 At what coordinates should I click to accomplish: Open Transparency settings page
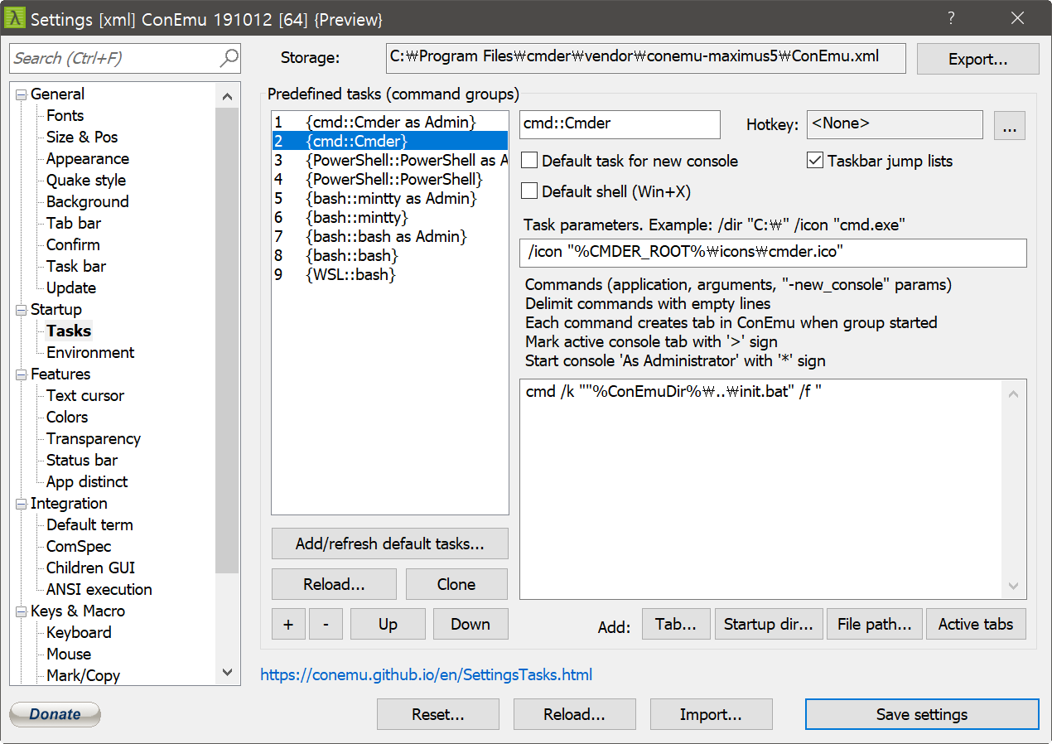[94, 438]
